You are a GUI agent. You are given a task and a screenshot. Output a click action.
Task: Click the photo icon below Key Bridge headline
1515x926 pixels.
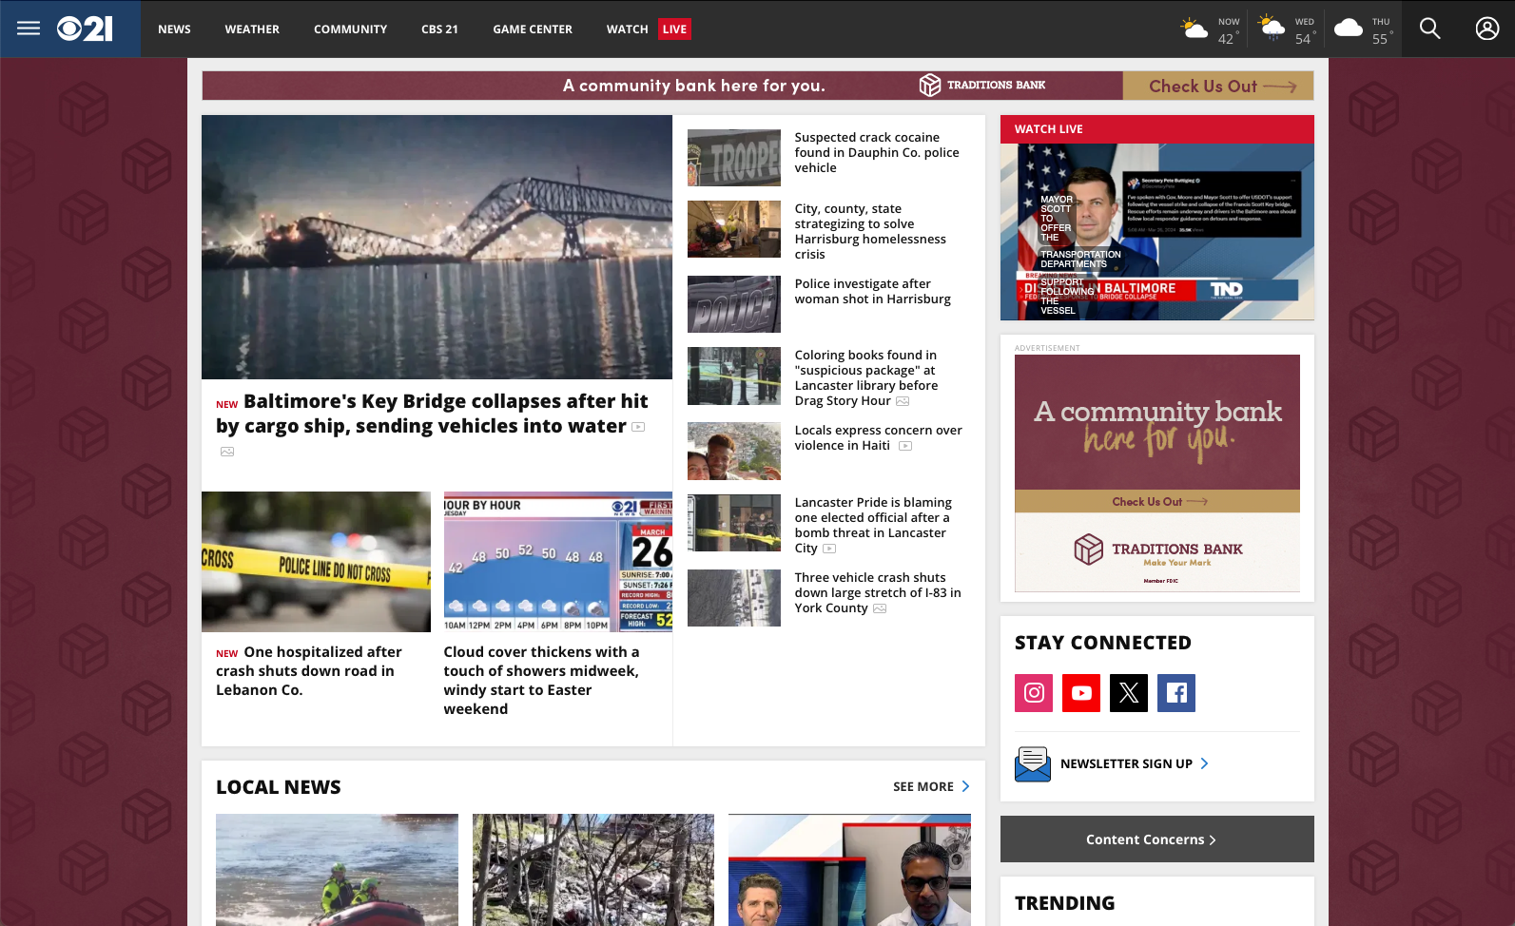tap(227, 452)
